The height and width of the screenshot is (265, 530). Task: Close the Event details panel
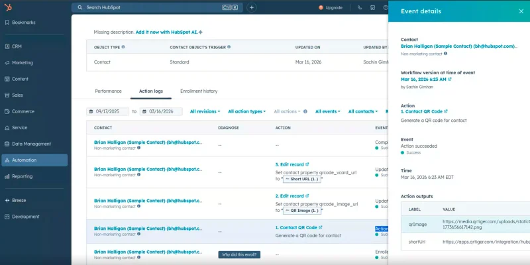[521, 11]
